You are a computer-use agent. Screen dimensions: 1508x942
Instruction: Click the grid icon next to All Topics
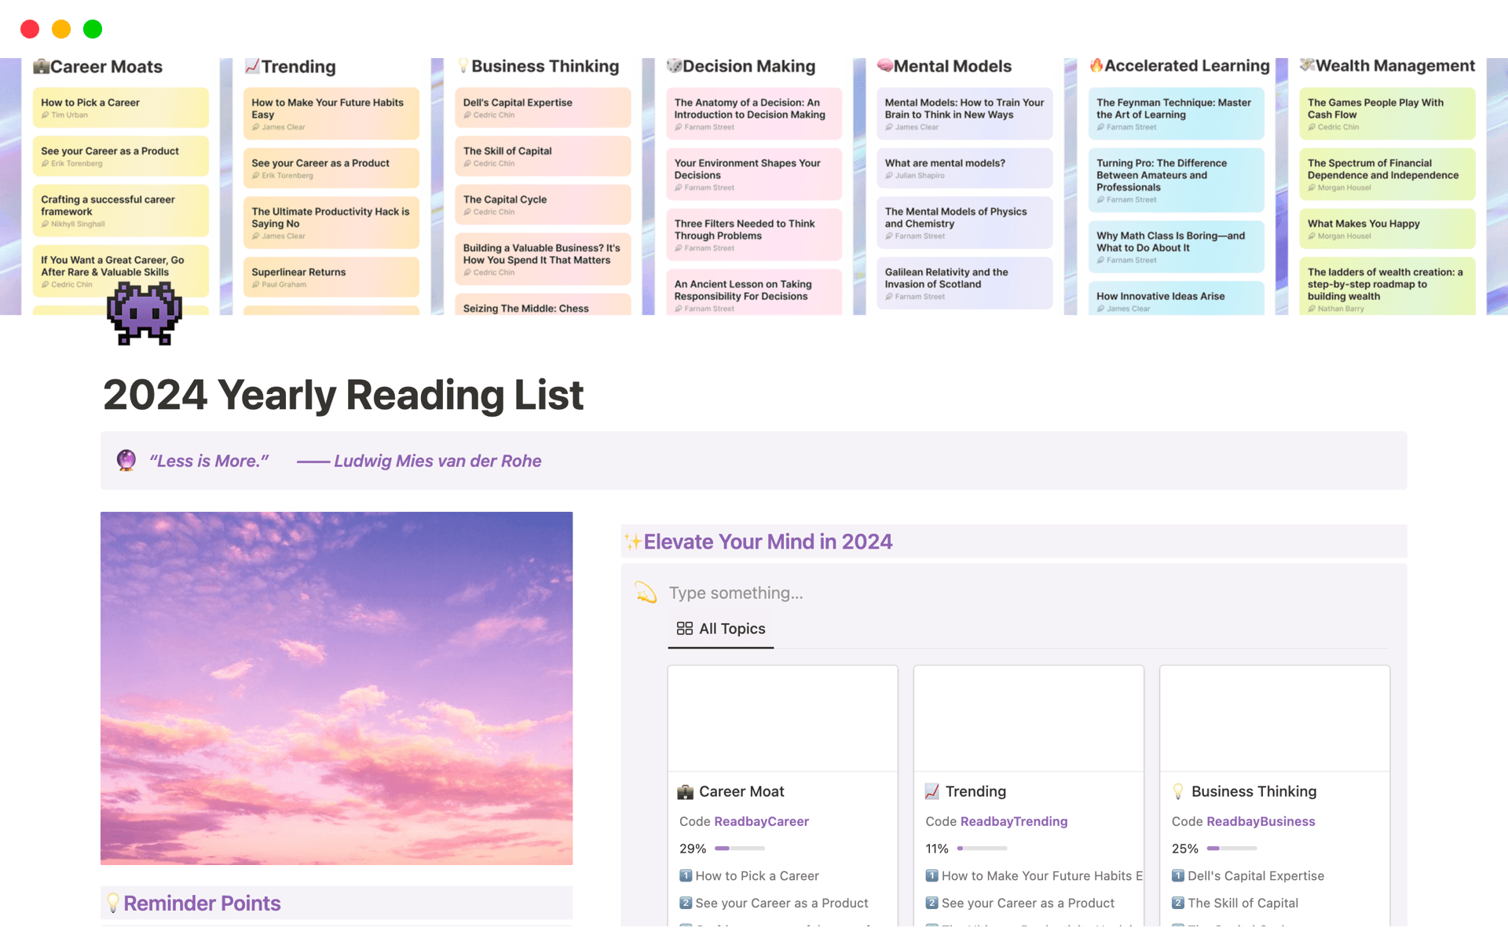(684, 628)
